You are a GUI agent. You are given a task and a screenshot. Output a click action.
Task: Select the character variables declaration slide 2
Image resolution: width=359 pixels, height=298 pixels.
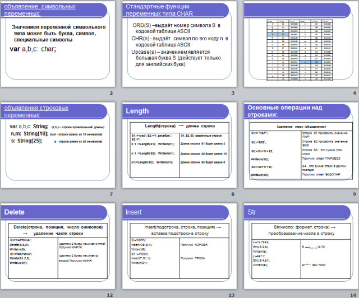pyautogui.click(x=57, y=44)
